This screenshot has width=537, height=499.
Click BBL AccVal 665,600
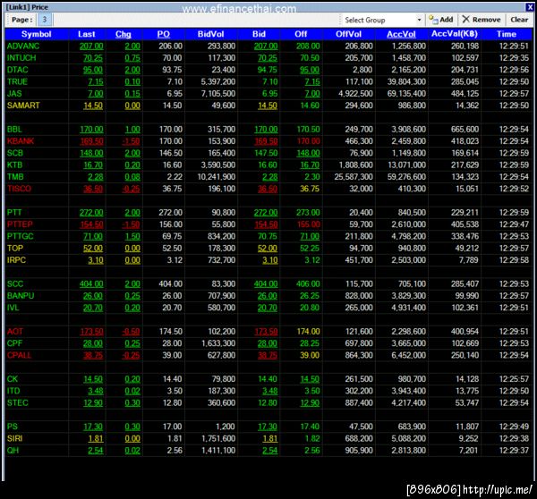point(465,130)
